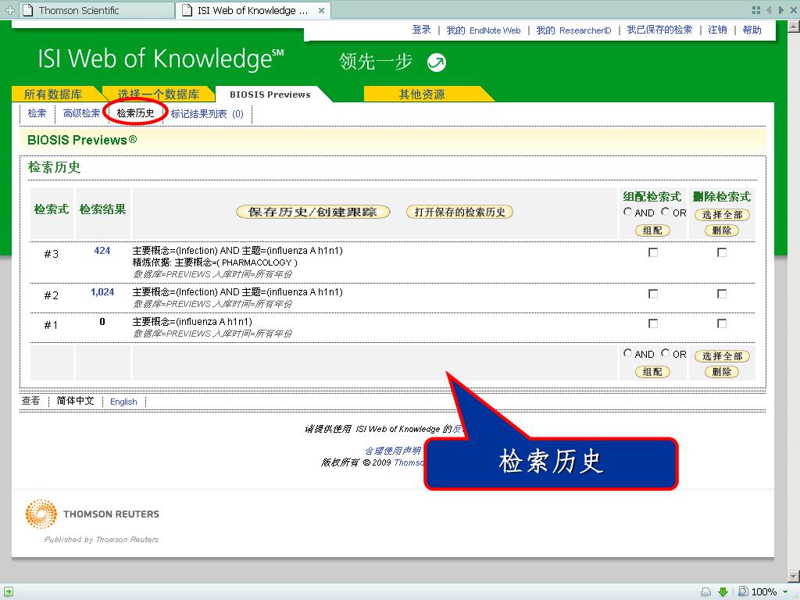Click the bottom 删除 delete button
The width and height of the screenshot is (800, 600).
point(722,372)
